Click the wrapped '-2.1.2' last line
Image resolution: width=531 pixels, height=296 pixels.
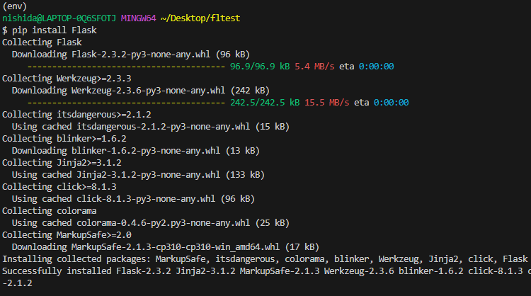[17, 283]
